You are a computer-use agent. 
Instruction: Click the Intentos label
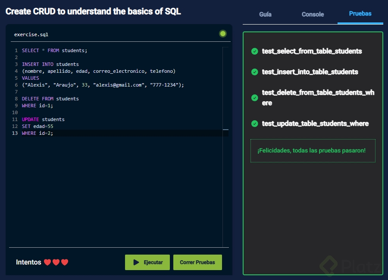(28, 262)
